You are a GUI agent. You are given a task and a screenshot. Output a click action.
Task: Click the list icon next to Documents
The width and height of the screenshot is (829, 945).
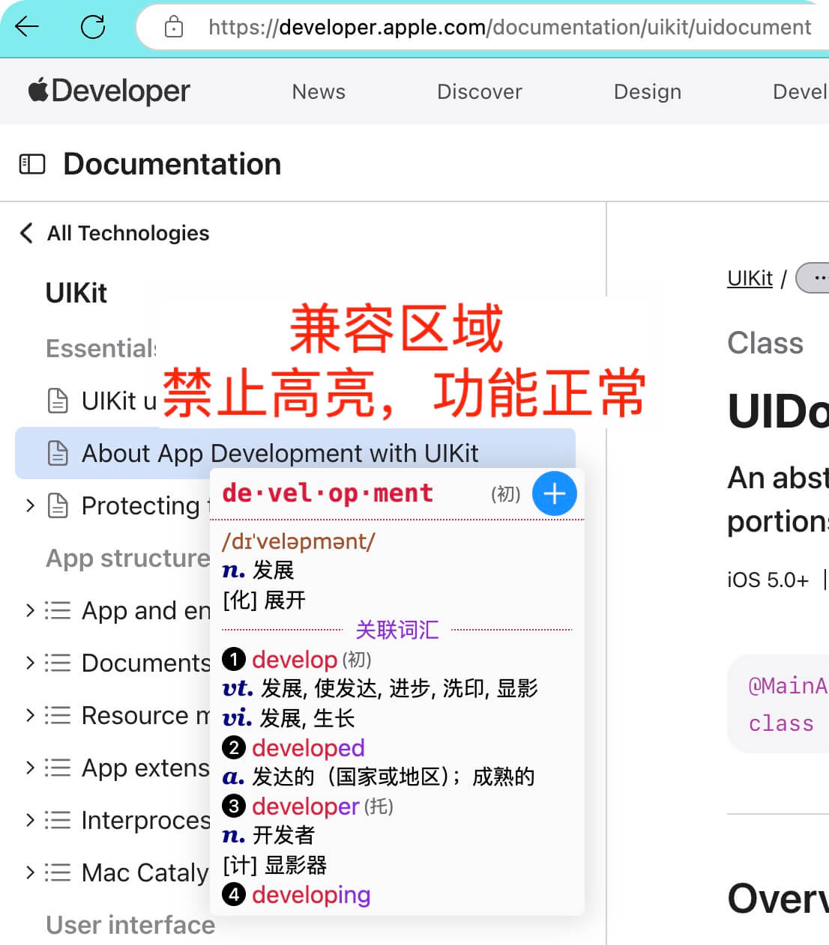[58, 663]
